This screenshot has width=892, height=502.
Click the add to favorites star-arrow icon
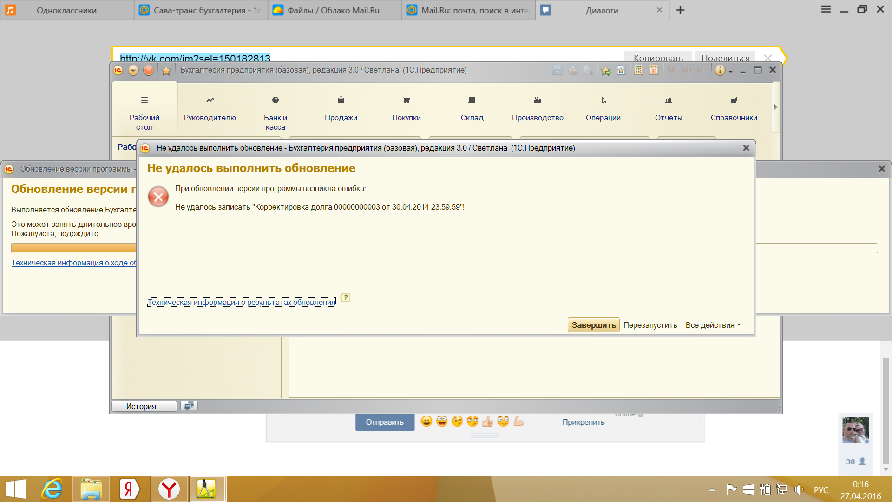(x=606, y=70)
